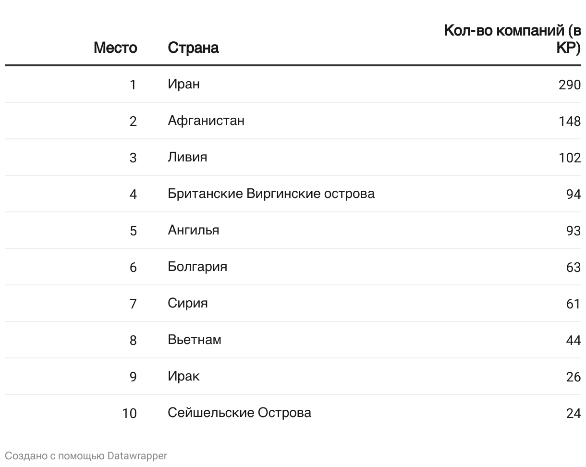This screenshot has width=586, height=467.
Task: Click the value 290 for Iran
Action: click(x=570, y=85)
